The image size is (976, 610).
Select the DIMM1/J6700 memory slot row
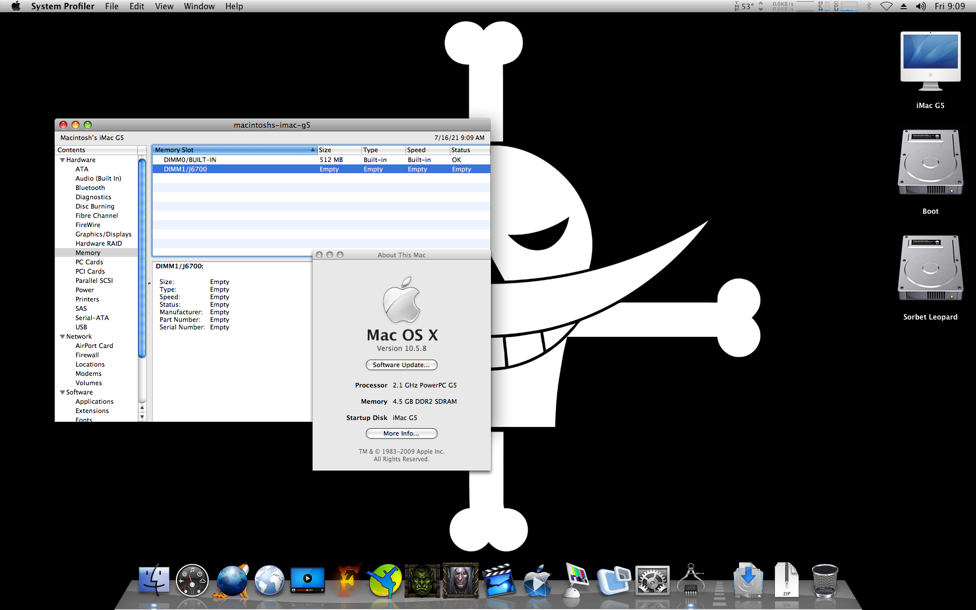click(x=321, y=169)
